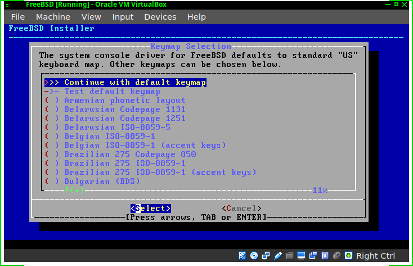The image size is (413, 266).
Task: Click the optical disk (CD) icon in status bar
Action: (x=254, y=255)
